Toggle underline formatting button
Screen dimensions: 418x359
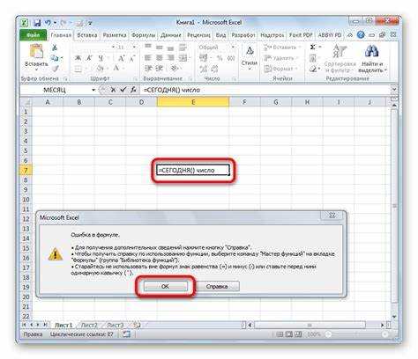coord(101,58)
